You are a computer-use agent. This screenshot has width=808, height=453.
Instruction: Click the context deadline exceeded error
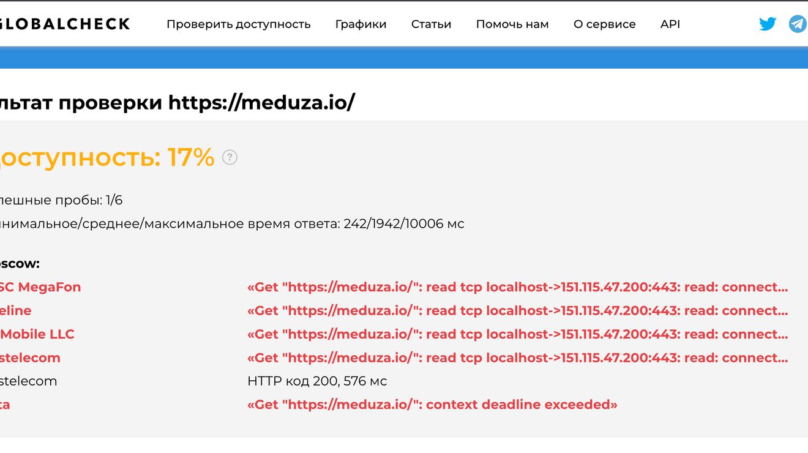click(432, 405)
